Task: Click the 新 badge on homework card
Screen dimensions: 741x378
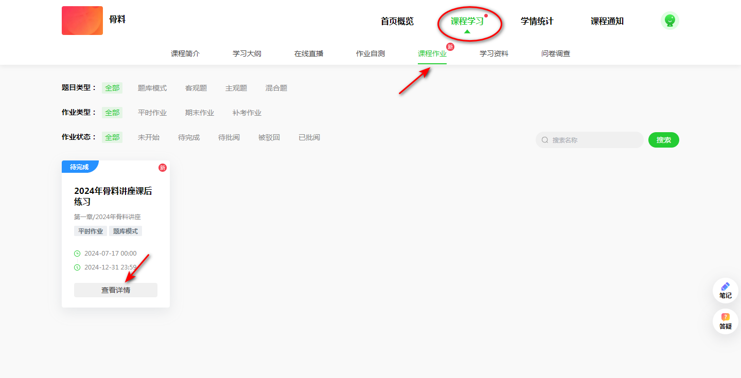Action: click(163, 168)
